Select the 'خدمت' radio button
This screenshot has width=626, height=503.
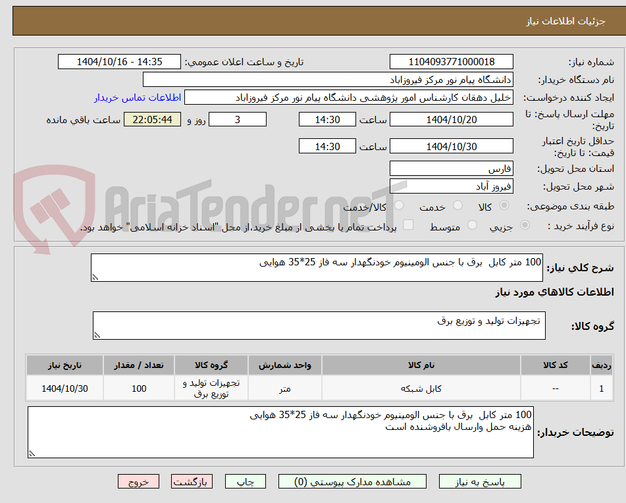click(x=457, y=205)
